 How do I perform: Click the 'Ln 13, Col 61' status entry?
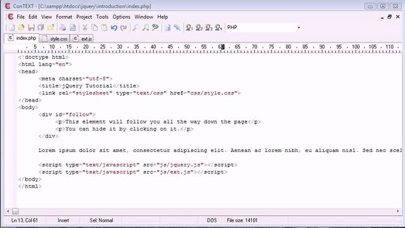(25, 220)
